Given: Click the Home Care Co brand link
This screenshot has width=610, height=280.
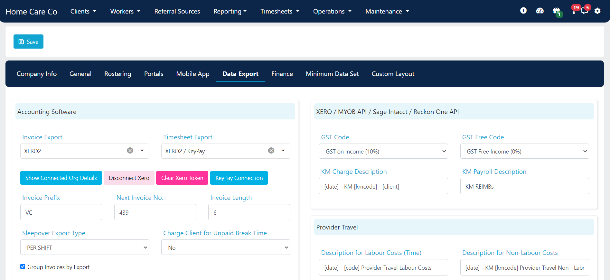Looking at the screenshot, I should click(x=31, y=12).
